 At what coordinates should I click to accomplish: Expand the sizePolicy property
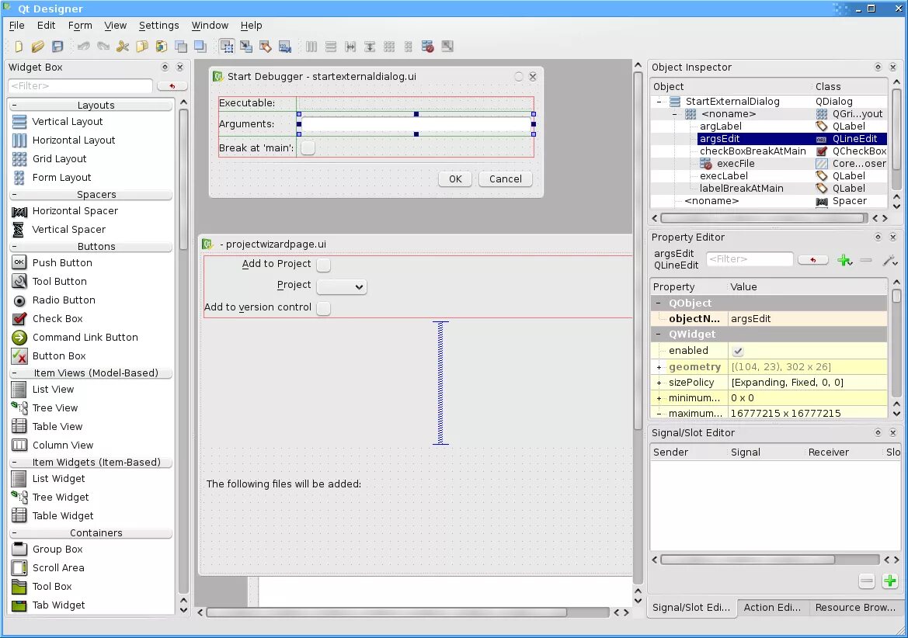pos(659,383)
